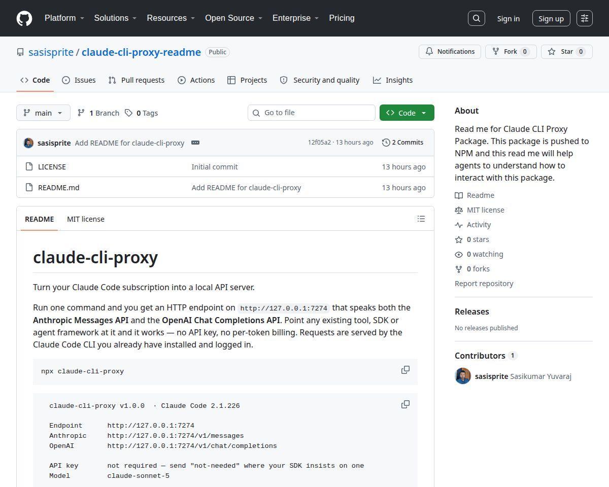609x487 pixels.
Task: Select the MIT license tab
Action: 86,219
